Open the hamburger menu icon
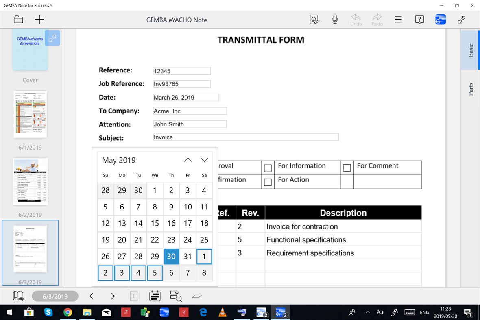Image resolution: width=480 pixels, height=320 pixels. coord(398,19)
